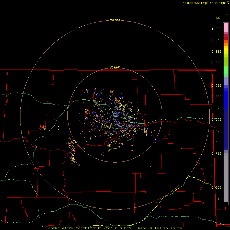The image size is (230, 230).
Task: Click the 50 NMI range ring label
Action: tap(115, 67)
